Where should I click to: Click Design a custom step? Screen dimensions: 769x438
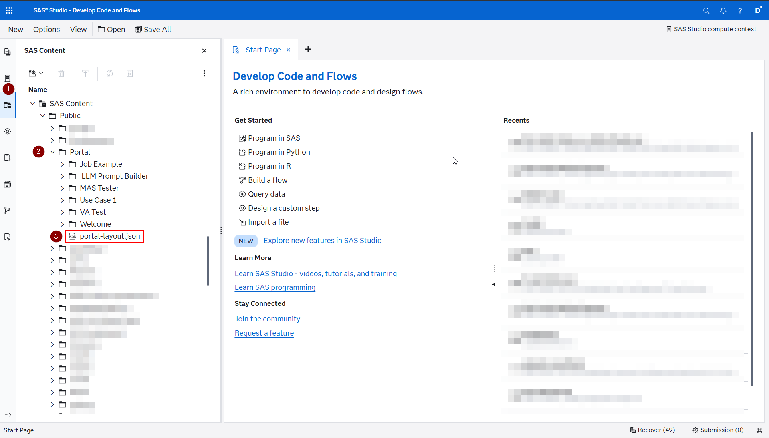coord(279,208)
